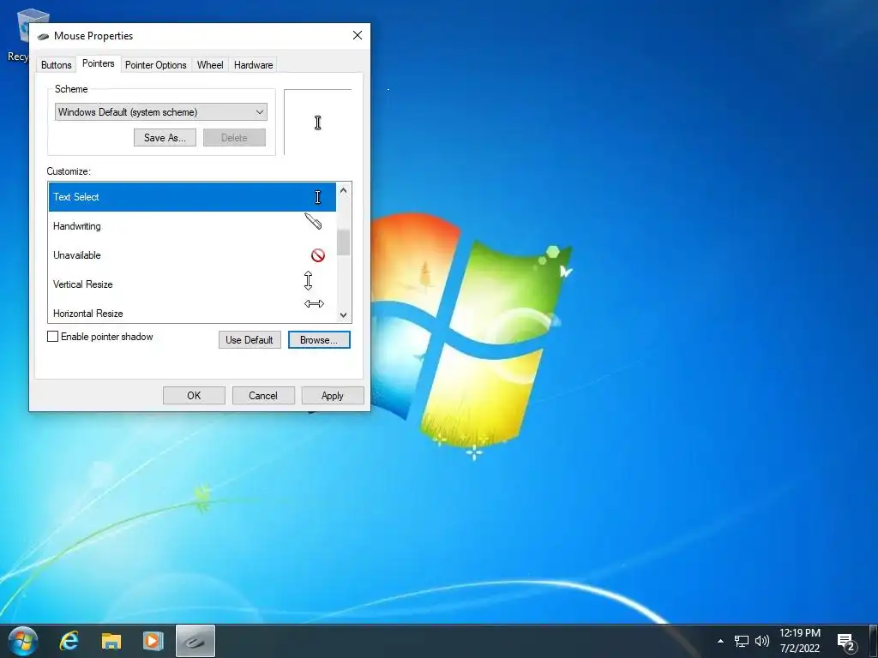This screenshot has height=658, width=878.
Task: Click the Save As... button
Action: click(165, 138)
